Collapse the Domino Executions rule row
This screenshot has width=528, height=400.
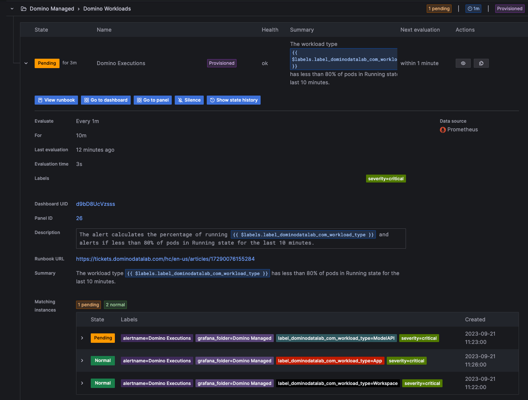pyautogui.click(x=26, y=63)
